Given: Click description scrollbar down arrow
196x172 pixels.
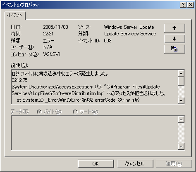Looking at the screenshot, I should (181, 101).
